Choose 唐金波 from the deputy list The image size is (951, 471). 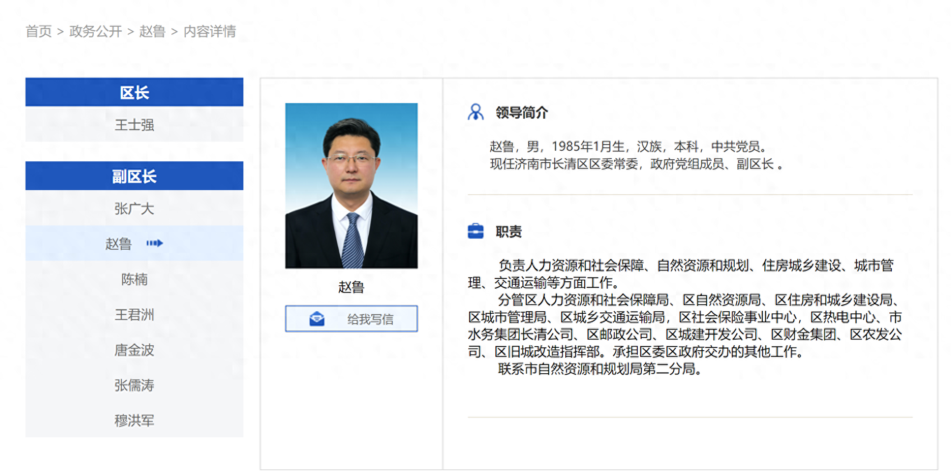click(x=134, y=350)
